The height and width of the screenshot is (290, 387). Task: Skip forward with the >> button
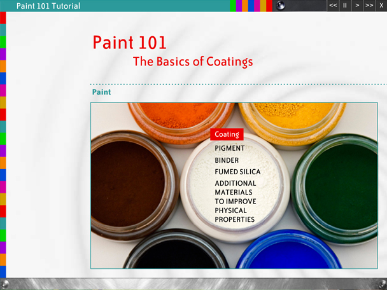369,6
